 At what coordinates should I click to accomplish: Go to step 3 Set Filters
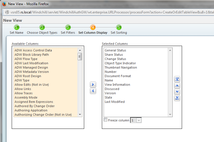[x=68, y=29]
